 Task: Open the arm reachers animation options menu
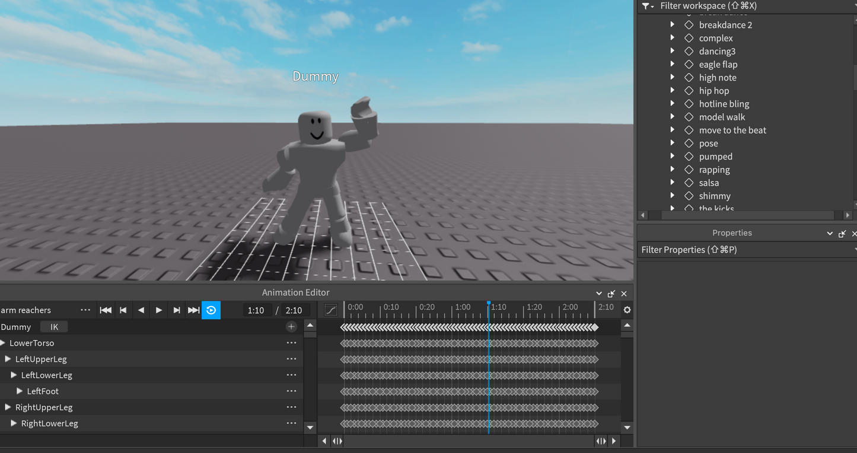pos(85,310)
